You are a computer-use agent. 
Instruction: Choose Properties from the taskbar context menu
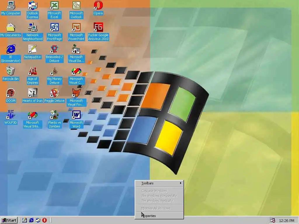point(159,216)
